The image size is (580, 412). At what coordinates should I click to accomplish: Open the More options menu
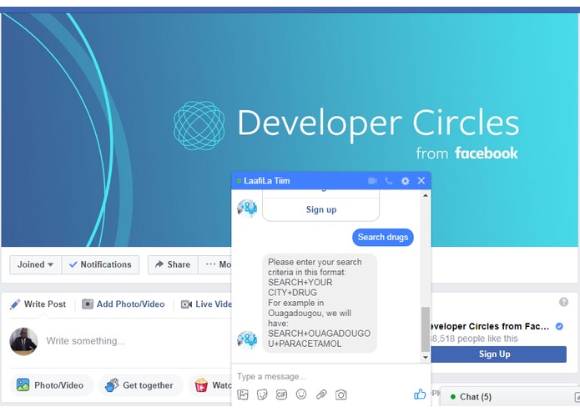[215, 264]
